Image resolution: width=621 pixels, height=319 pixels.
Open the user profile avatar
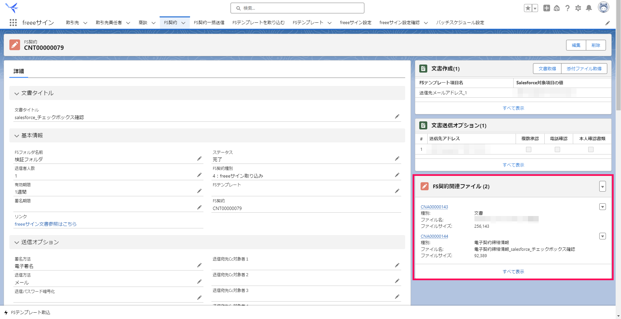[604, 7]
